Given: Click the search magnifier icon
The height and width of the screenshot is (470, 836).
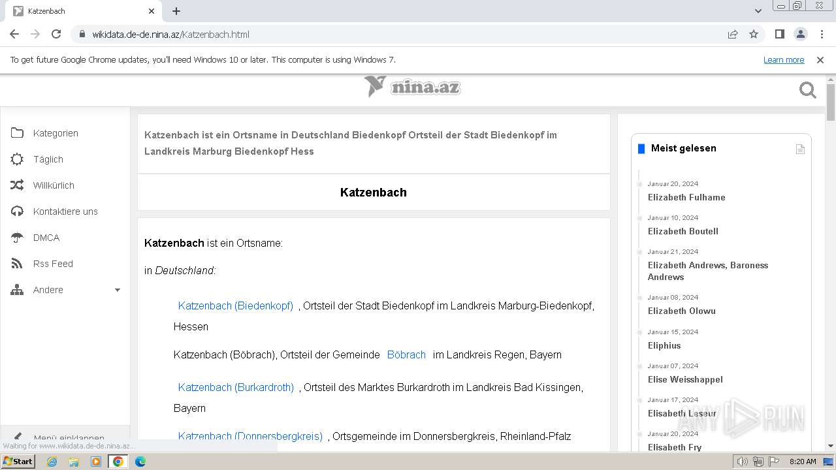Looking at the screenshot, I should click(x=807, y=90).
